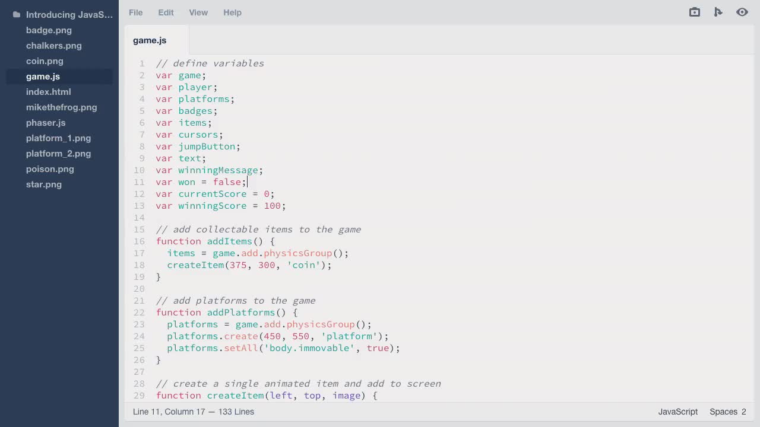Switch to the game.js tab
Screen dimensions: 760x427
pos(150,40)
